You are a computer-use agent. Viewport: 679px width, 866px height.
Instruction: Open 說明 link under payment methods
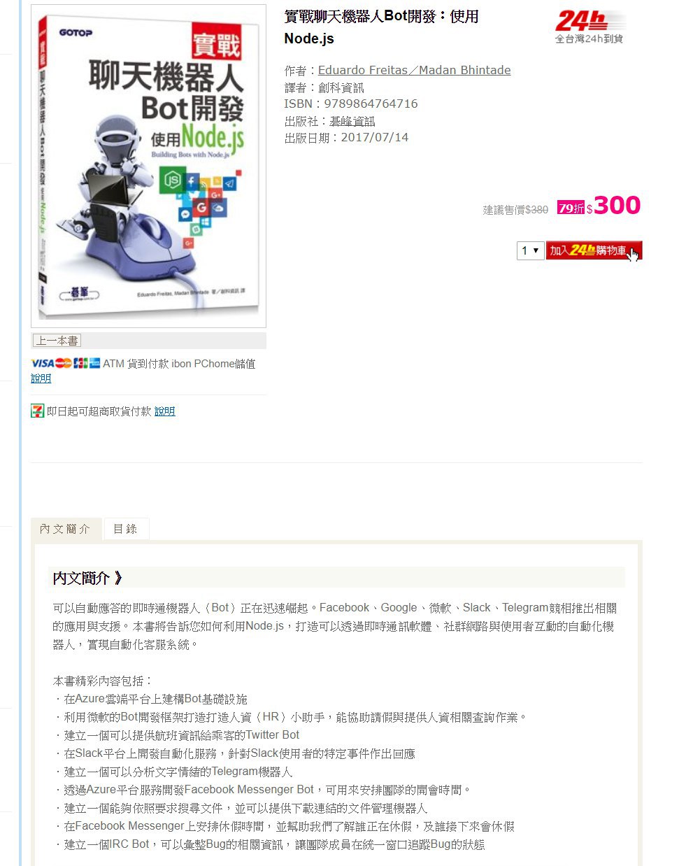click(x=41, y=378)
